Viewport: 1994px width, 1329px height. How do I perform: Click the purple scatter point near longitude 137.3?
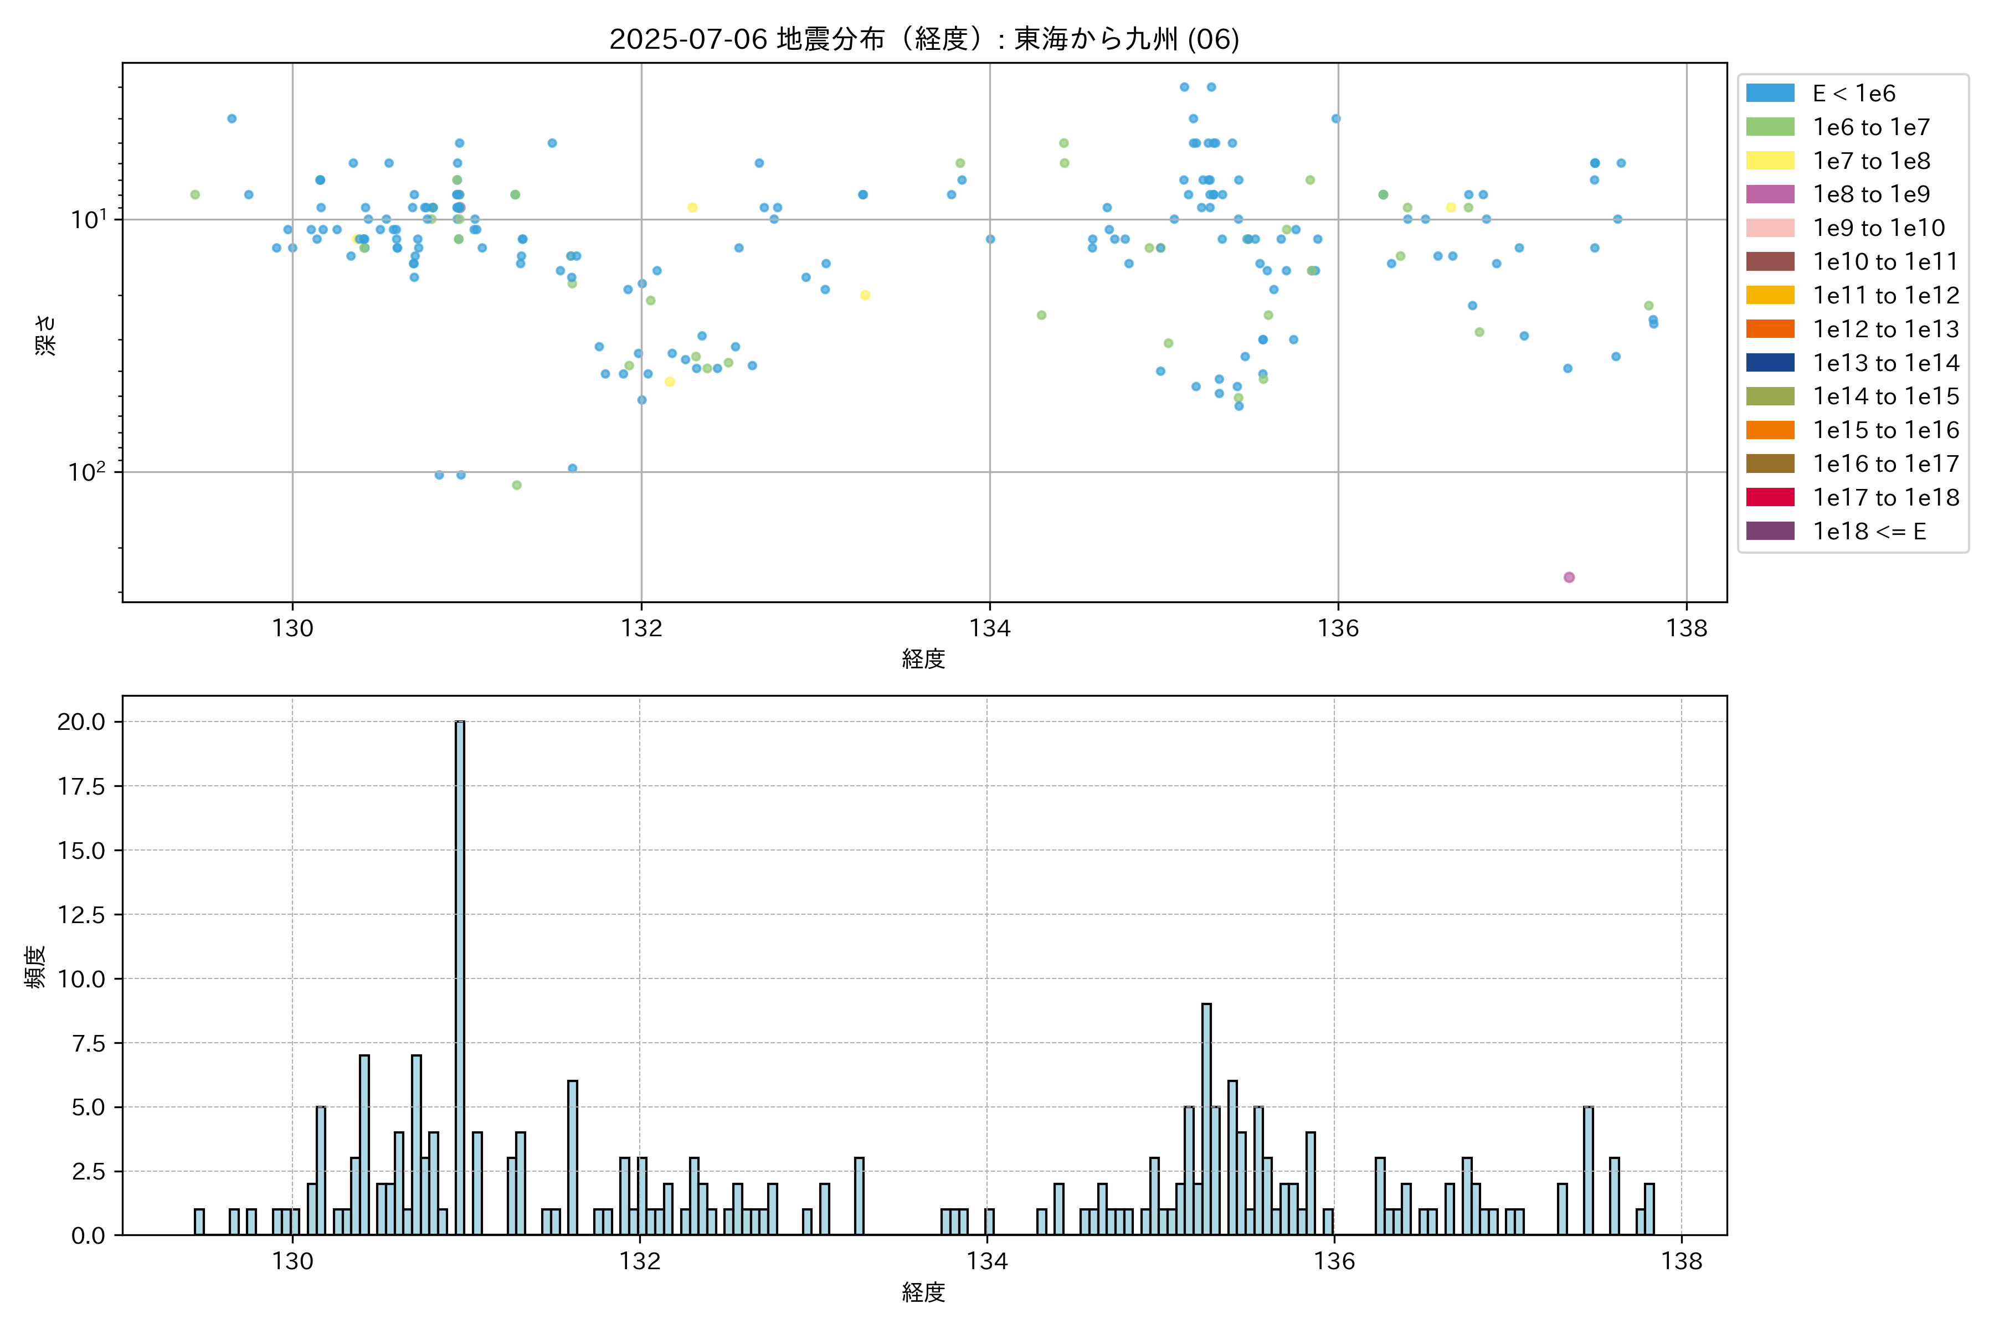click(x=1569, y=577)
